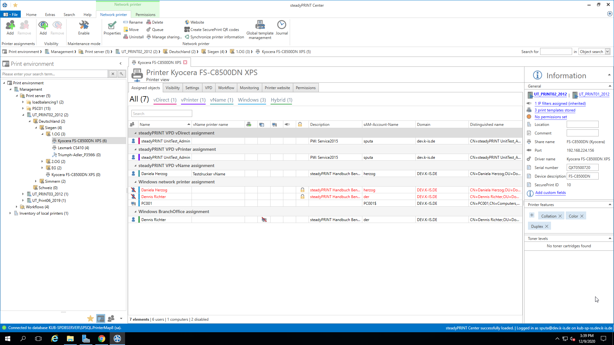Open Windows Start menu
The image size is (614, 345).
(8, 339)
